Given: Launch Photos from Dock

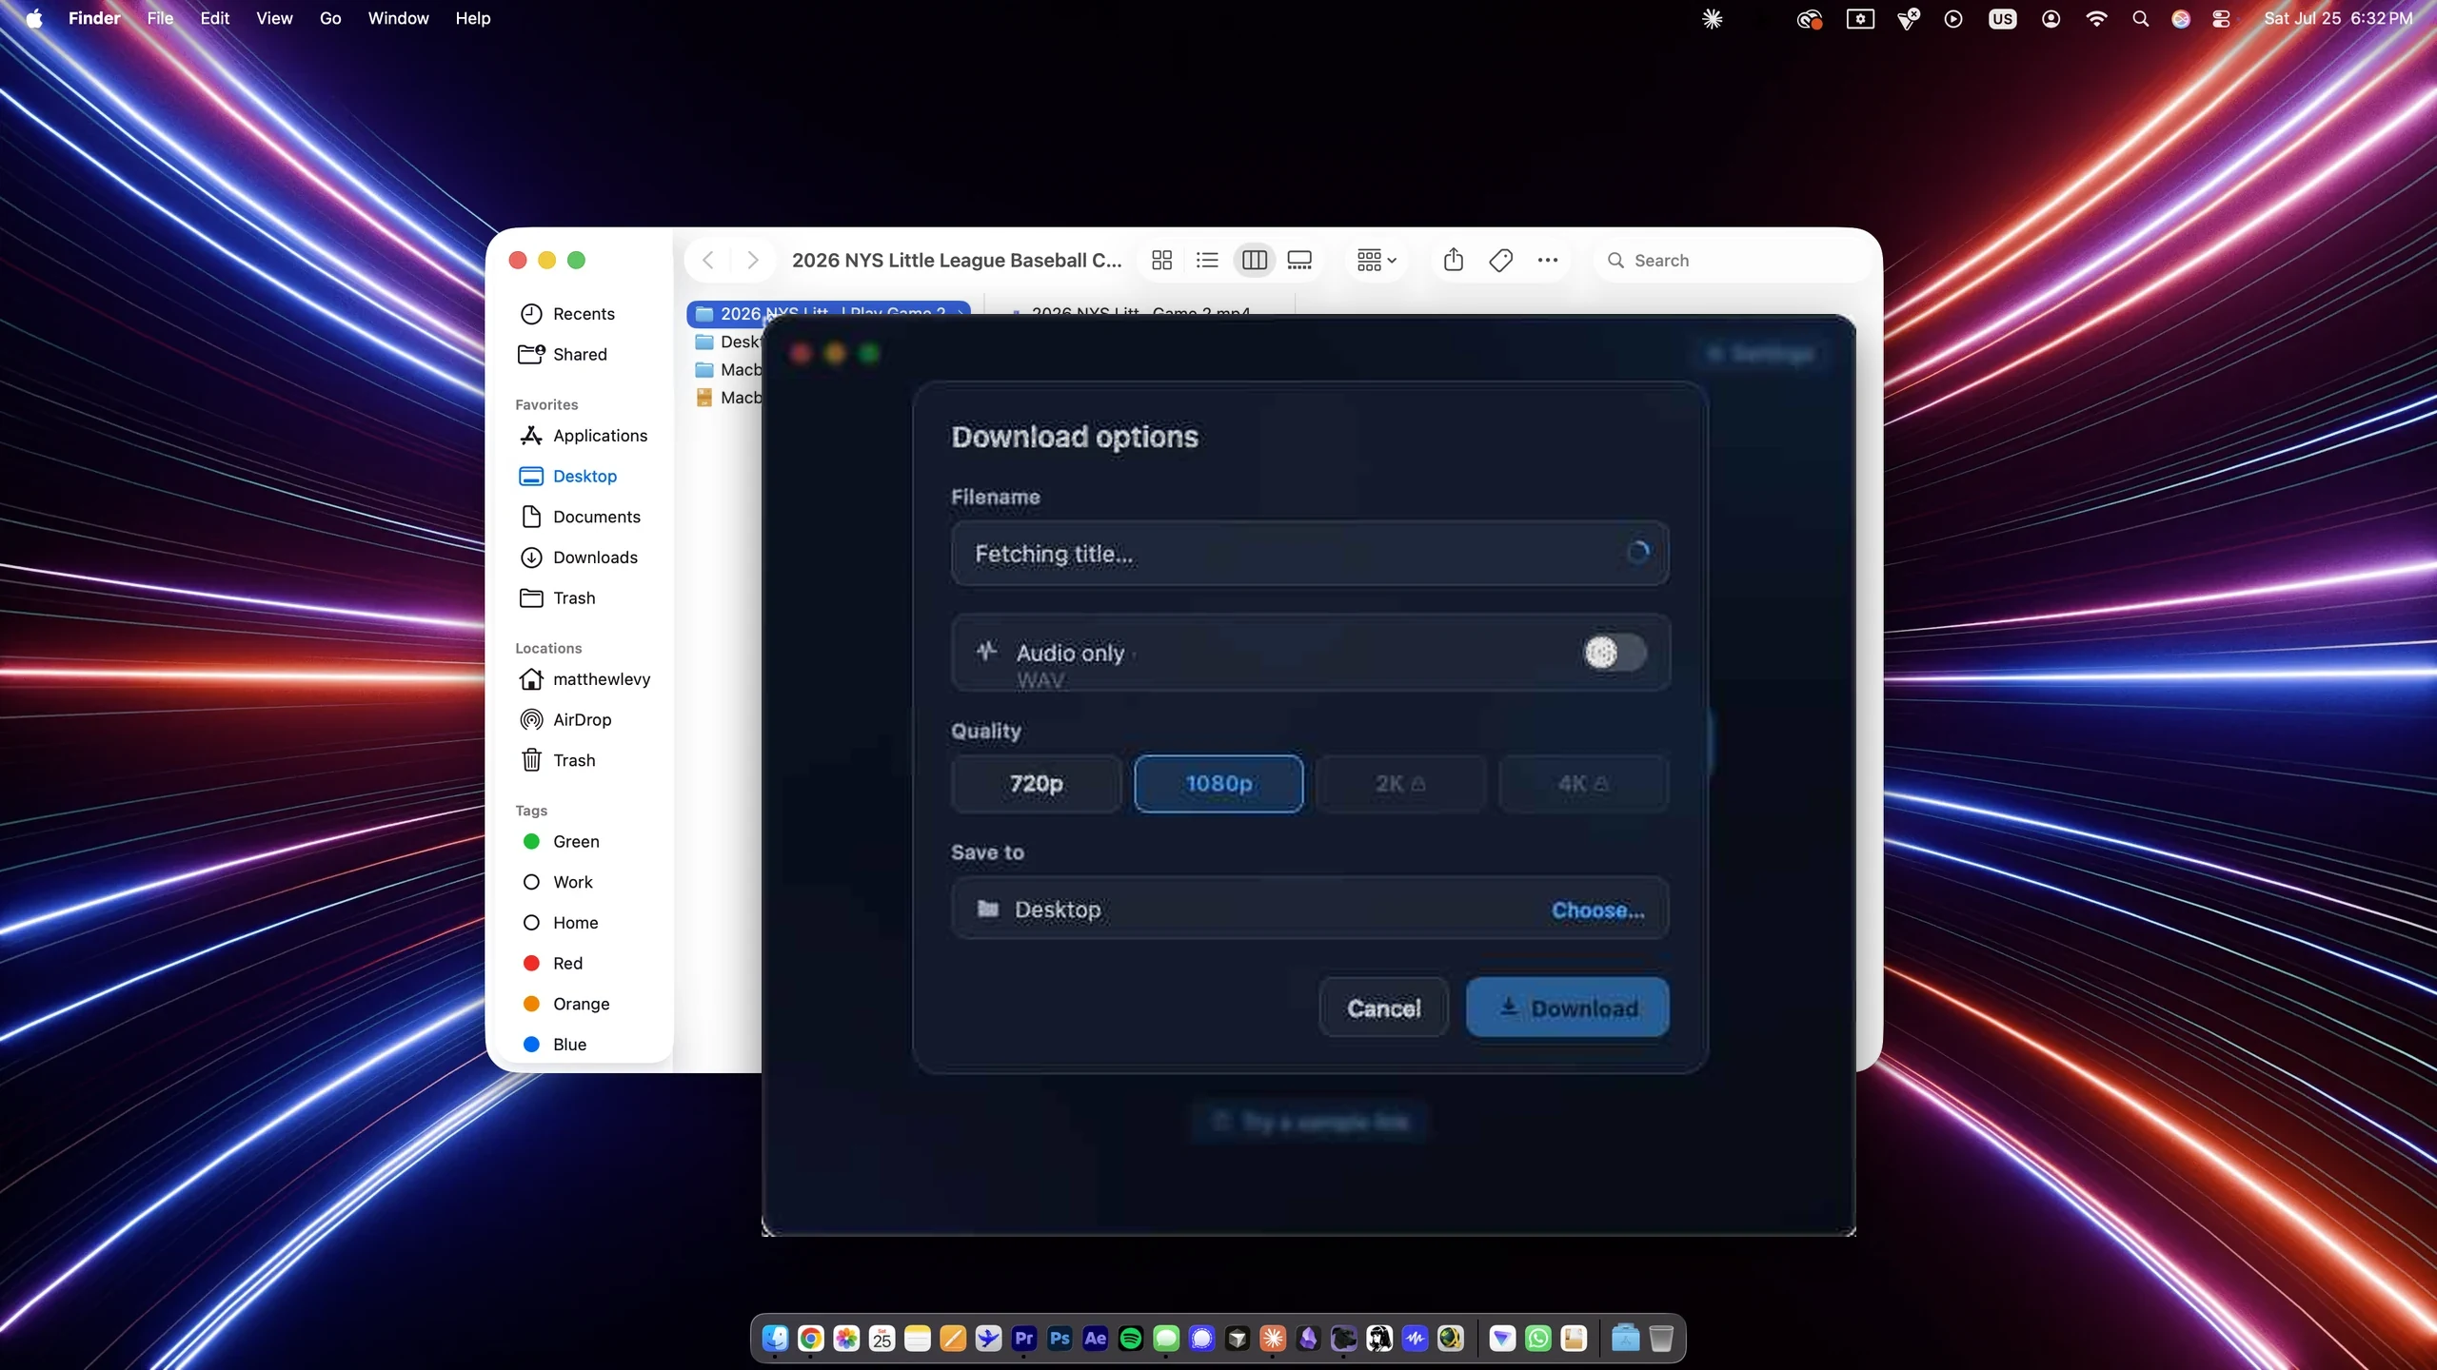Looking at the screenshot, I should [846, 1339].
